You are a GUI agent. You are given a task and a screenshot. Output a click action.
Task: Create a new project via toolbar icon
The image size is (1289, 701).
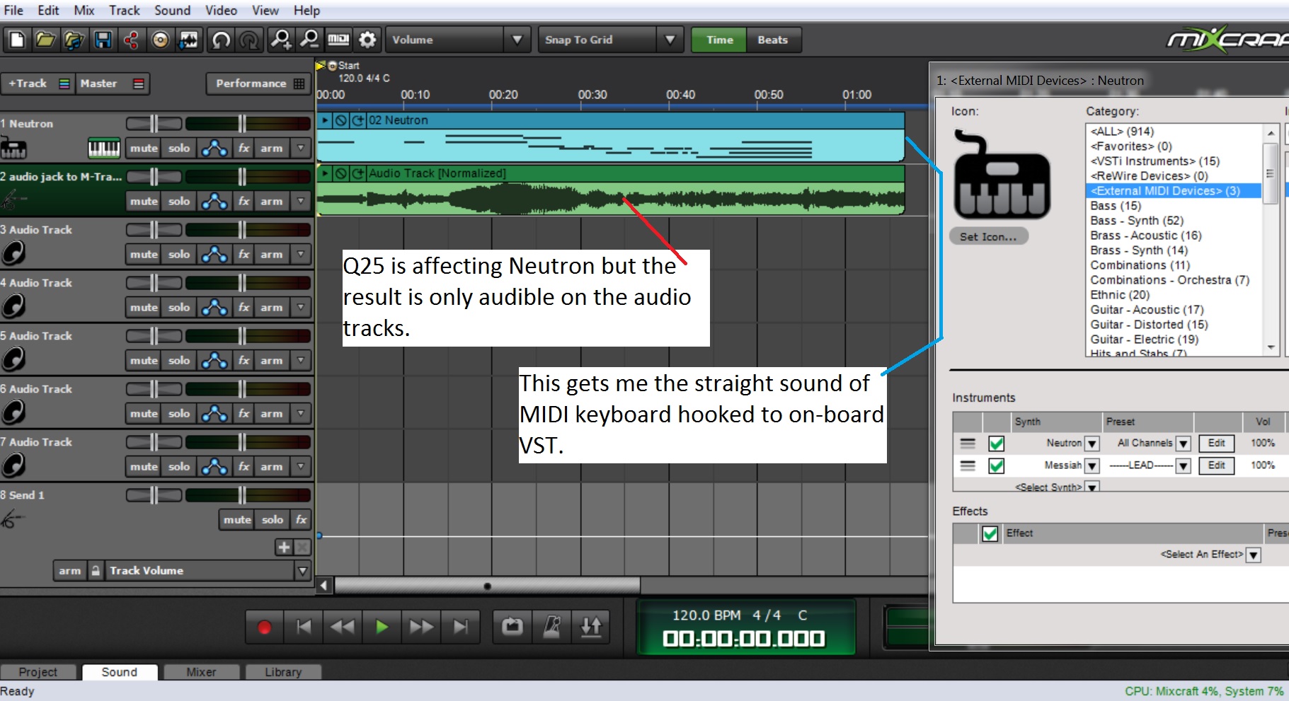(x=17, y=40)
